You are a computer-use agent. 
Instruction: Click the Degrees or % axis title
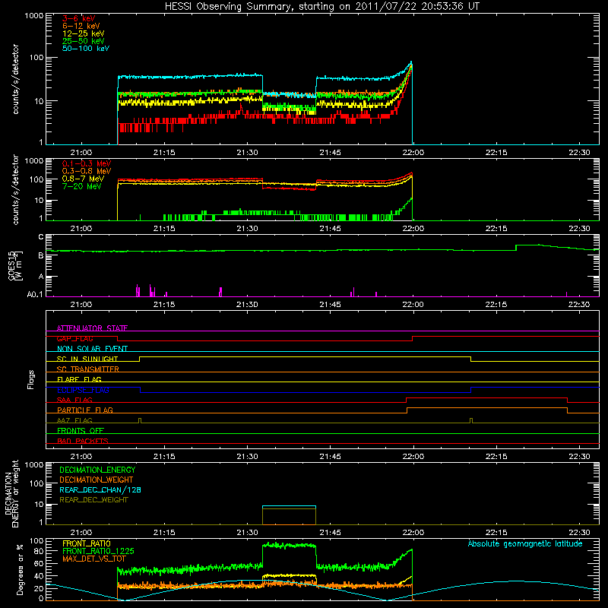(20, 569)
